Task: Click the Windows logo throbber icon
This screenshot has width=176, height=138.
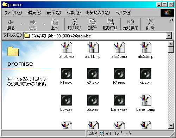Action: pos(167,13)
